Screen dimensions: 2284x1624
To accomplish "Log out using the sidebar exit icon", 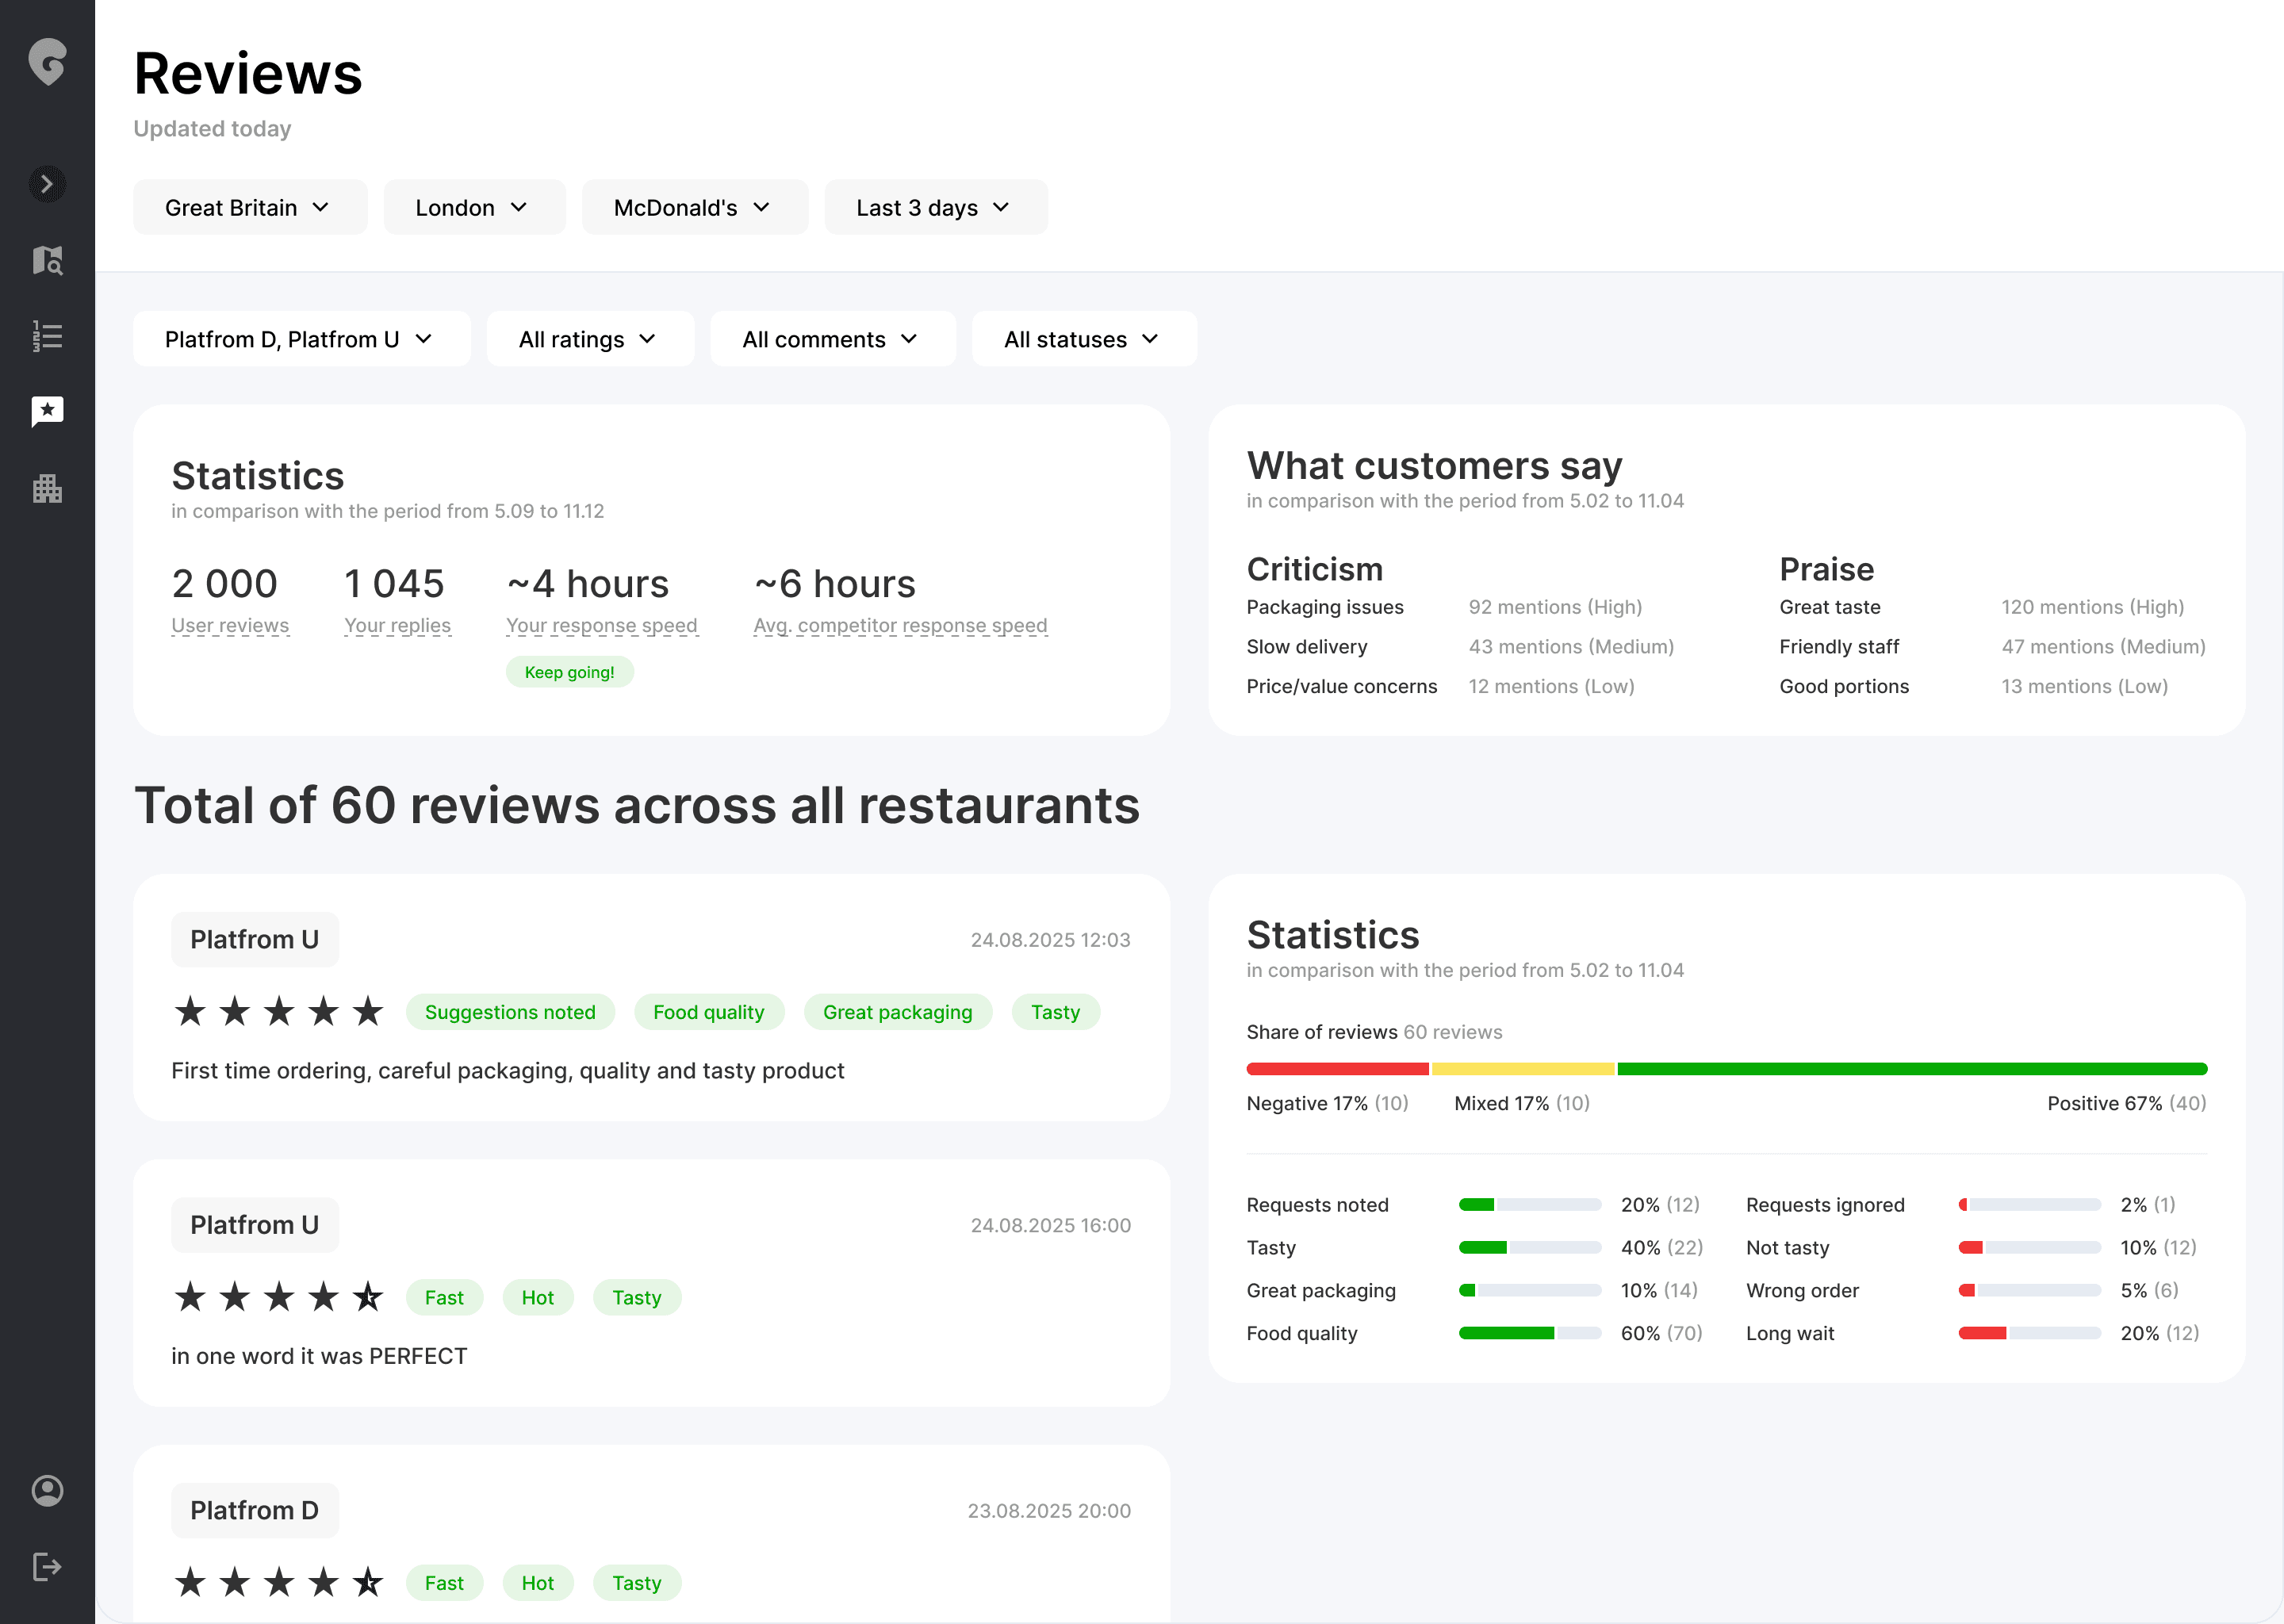I will [47, 1566].
